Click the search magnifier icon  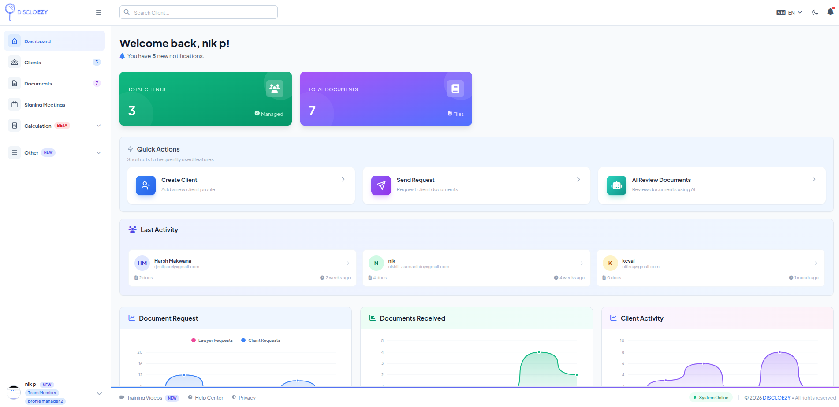pyautogui.click(x=127, y=12)
